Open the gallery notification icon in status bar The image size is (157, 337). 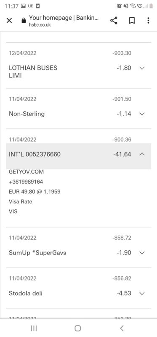click(x=24, y=6)
